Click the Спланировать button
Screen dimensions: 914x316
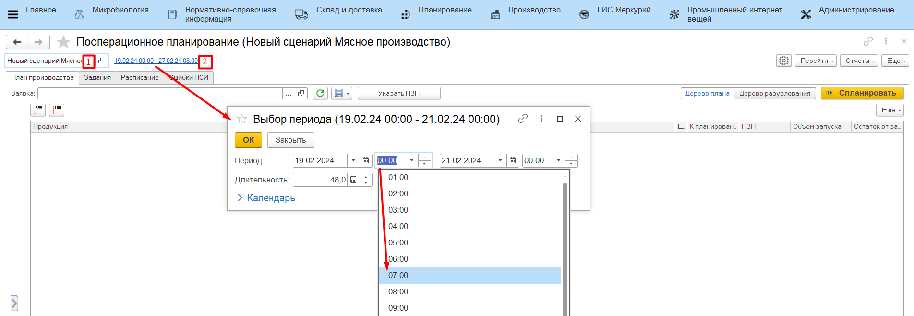[862, 93]
